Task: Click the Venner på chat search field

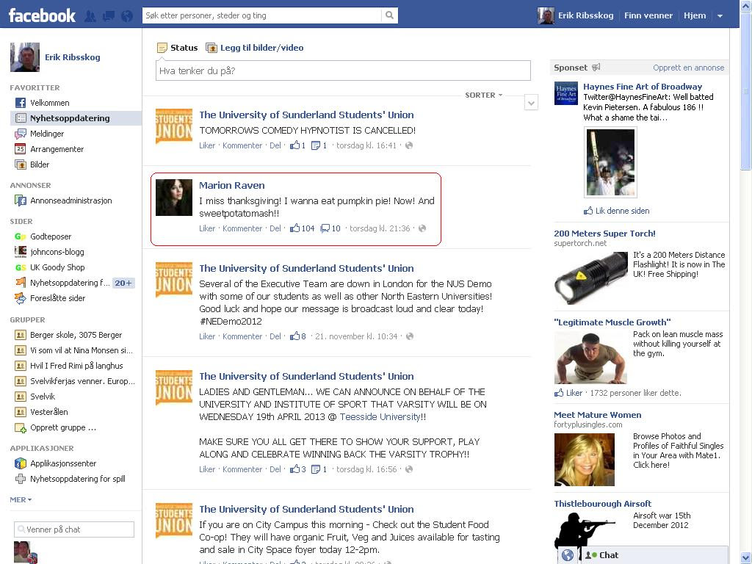Action: (74, 529)
